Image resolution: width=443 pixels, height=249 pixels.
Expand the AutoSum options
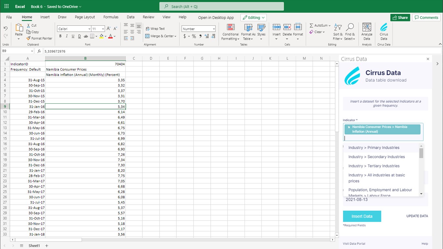point(329,25)
